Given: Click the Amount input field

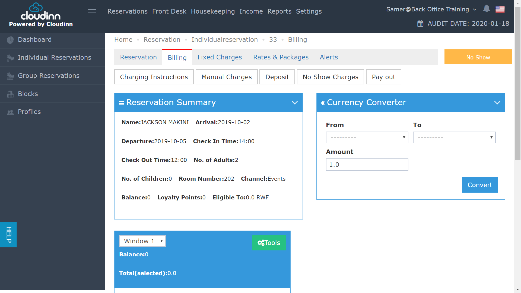Looking at the screenshot, I should [x=367, y=165].
